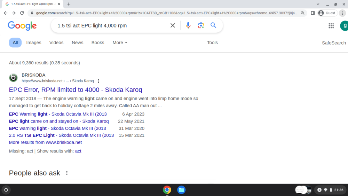Switch to Images results
348x196 pixels.
[34, 42]
